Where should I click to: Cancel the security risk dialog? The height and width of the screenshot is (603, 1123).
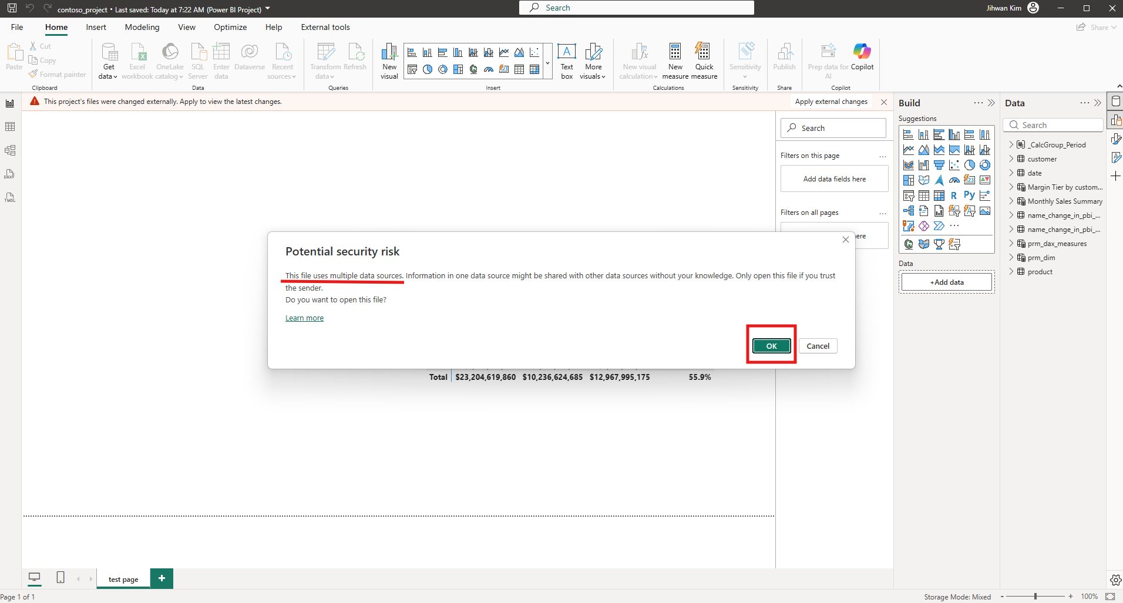point(818,346)
